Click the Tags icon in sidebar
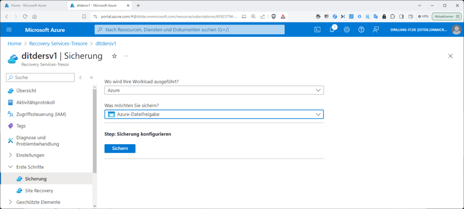The image size is (464, 209). (11, 126)
